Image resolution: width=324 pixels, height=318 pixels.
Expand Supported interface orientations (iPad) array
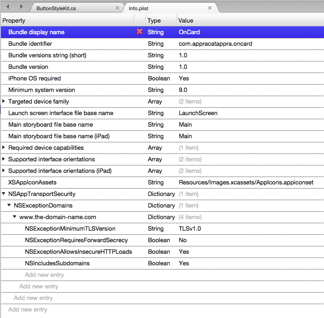[4, 171]
